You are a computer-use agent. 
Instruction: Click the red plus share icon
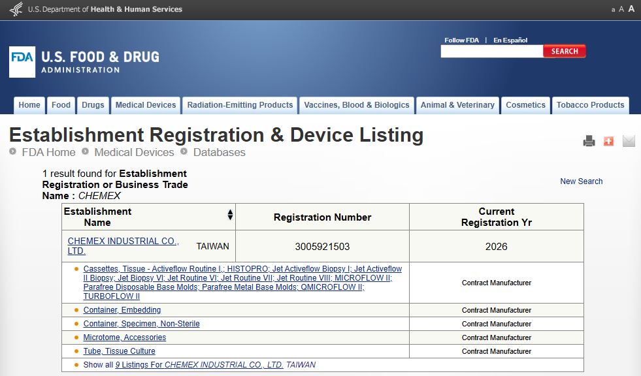pyautogui.click(x=608, y=141)
